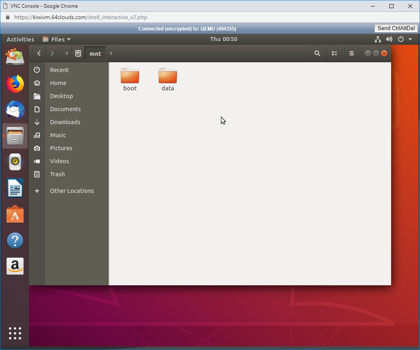420x350 pixels.
Task: Show applications grid
Action: coord(15,333)
